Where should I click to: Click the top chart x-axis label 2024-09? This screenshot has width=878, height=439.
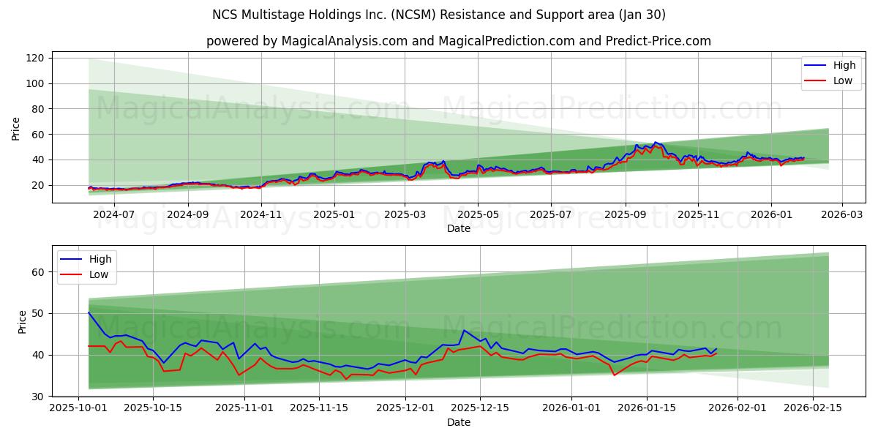188,215
